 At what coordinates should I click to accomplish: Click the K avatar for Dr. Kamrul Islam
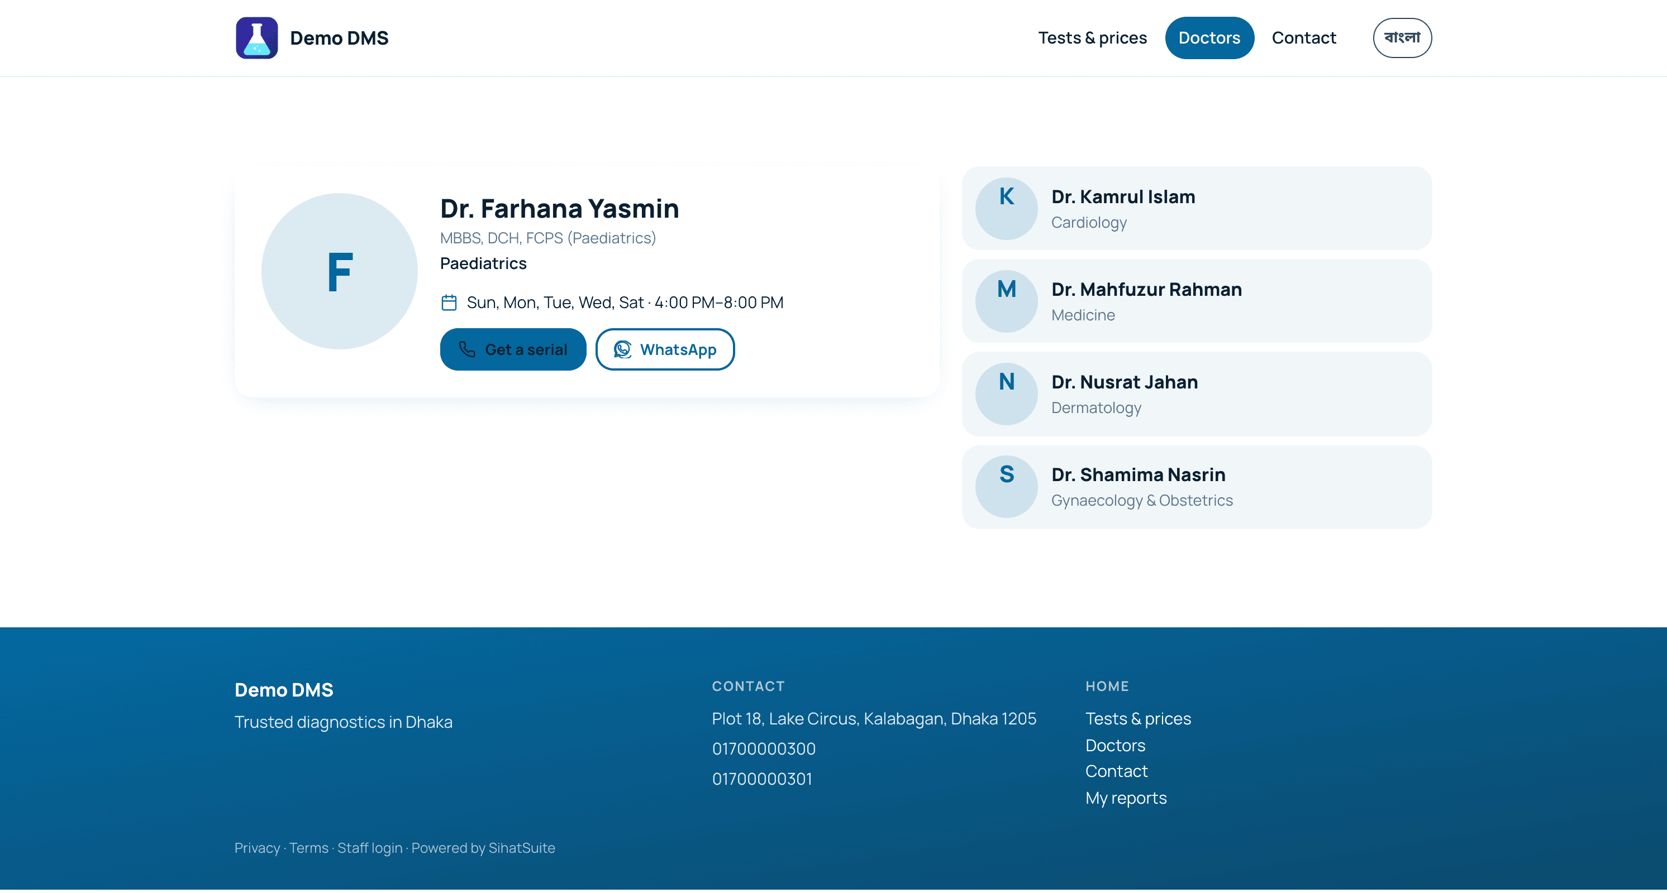point(1006,208)
